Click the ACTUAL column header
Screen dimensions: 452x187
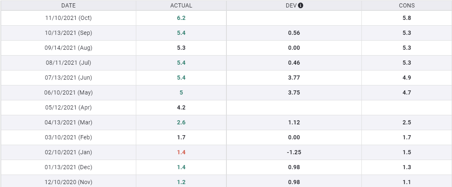[x=181, y=6]
